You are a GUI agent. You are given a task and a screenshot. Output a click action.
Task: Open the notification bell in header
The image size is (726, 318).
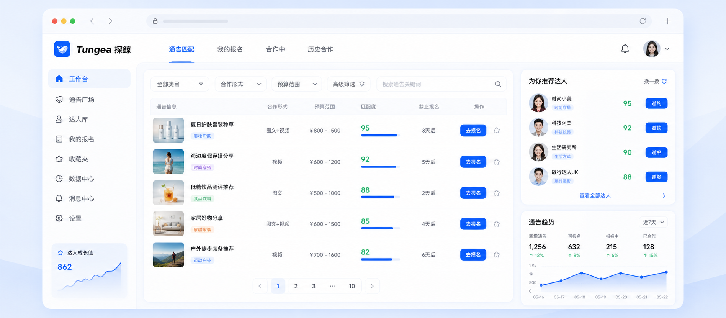click(625, 49)
